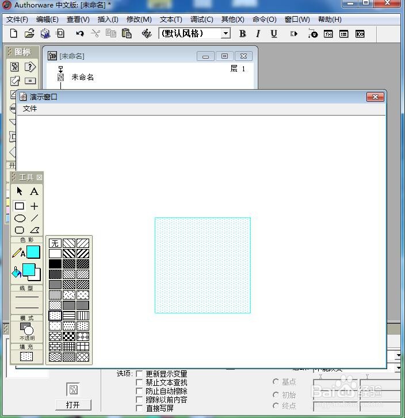
Task: Toggle 直接写屏 checkbox
Action: 139,408
